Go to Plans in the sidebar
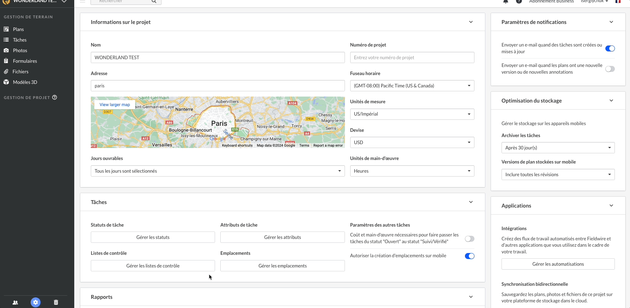 (x=18, y=29)
